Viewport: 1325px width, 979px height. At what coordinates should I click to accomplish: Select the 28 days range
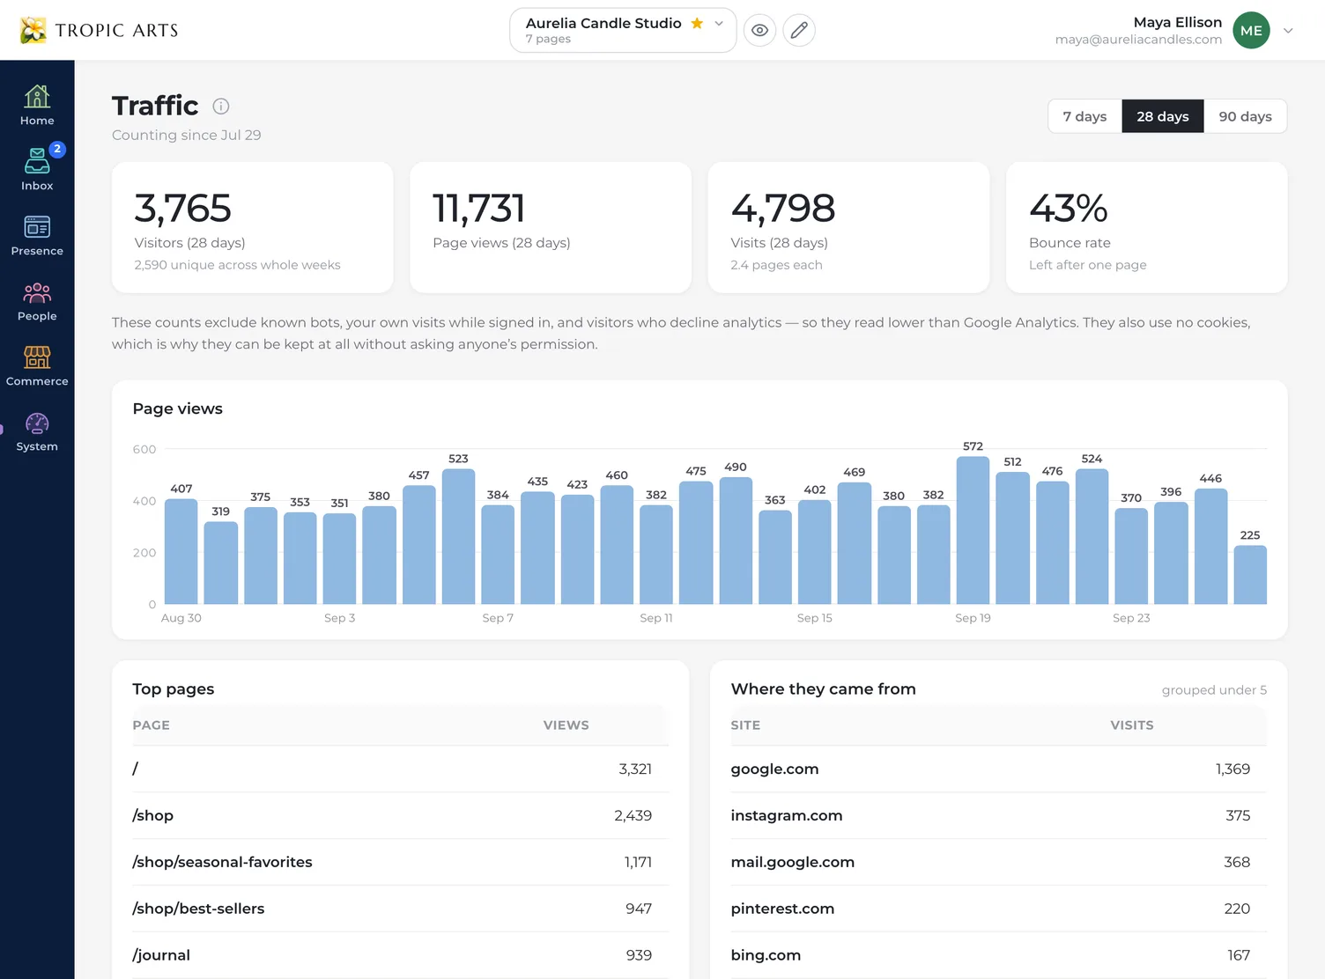tap(1163, 116)
